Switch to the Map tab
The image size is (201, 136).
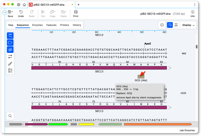point(11,25)
